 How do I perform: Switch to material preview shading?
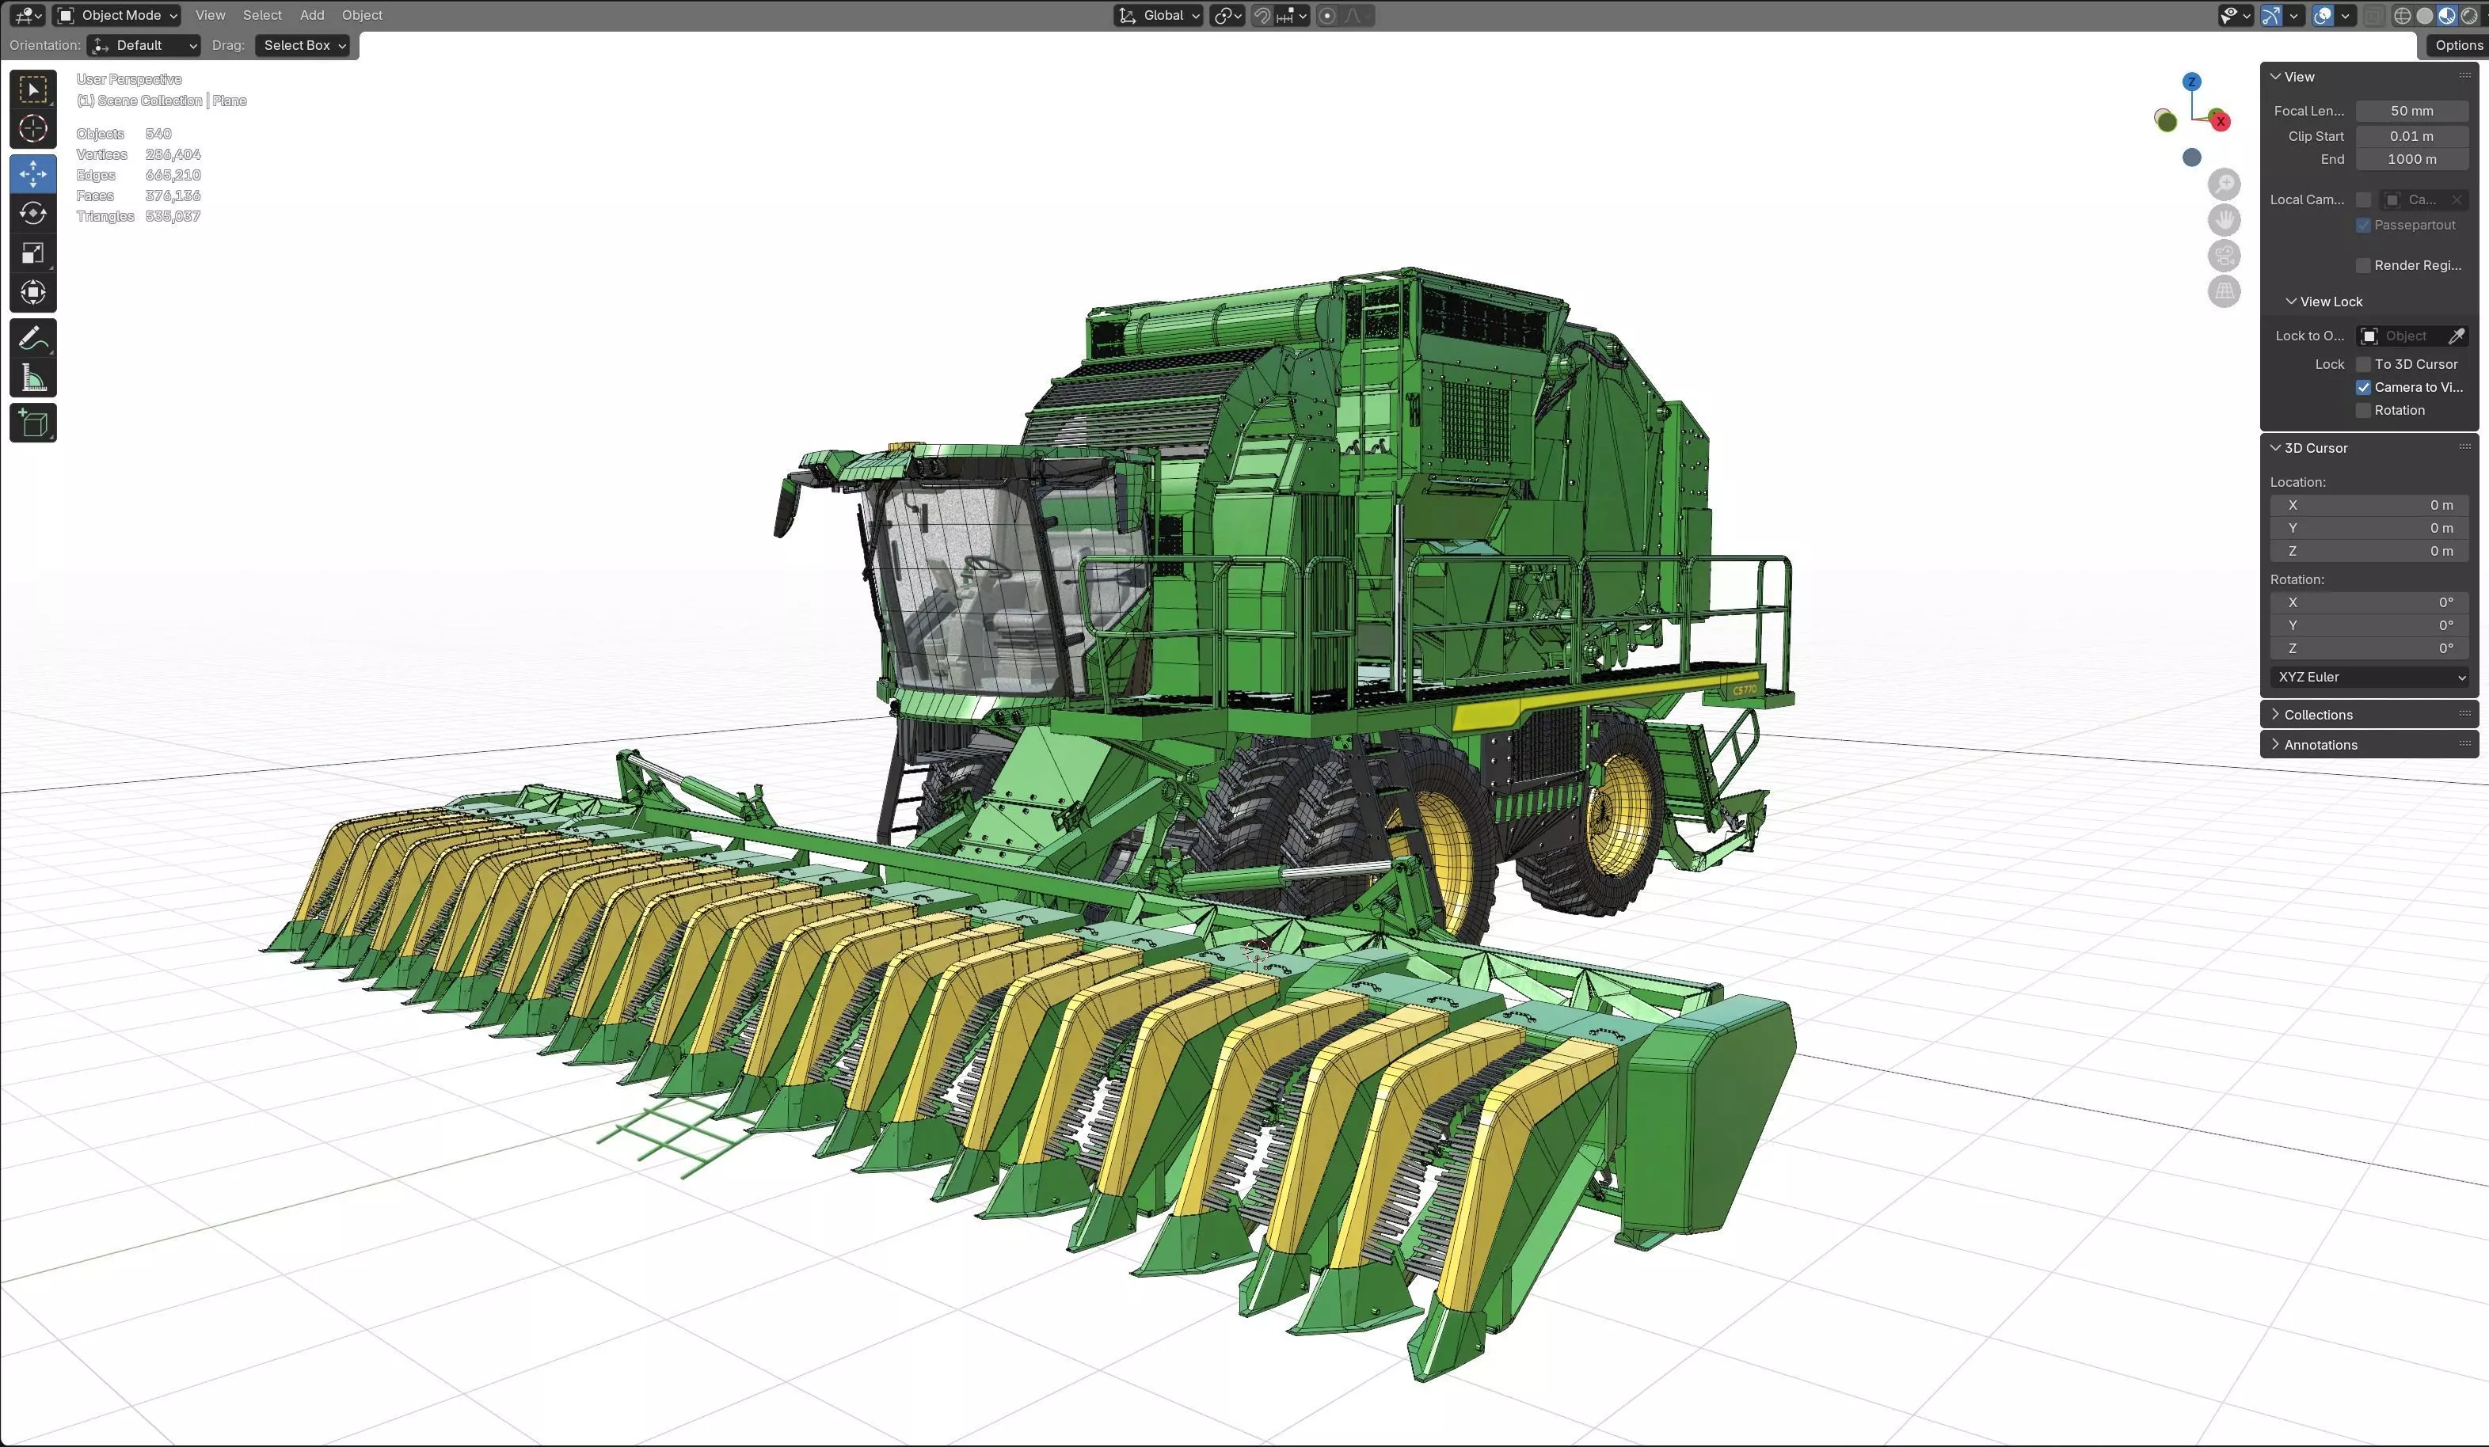click(2448, 16)
